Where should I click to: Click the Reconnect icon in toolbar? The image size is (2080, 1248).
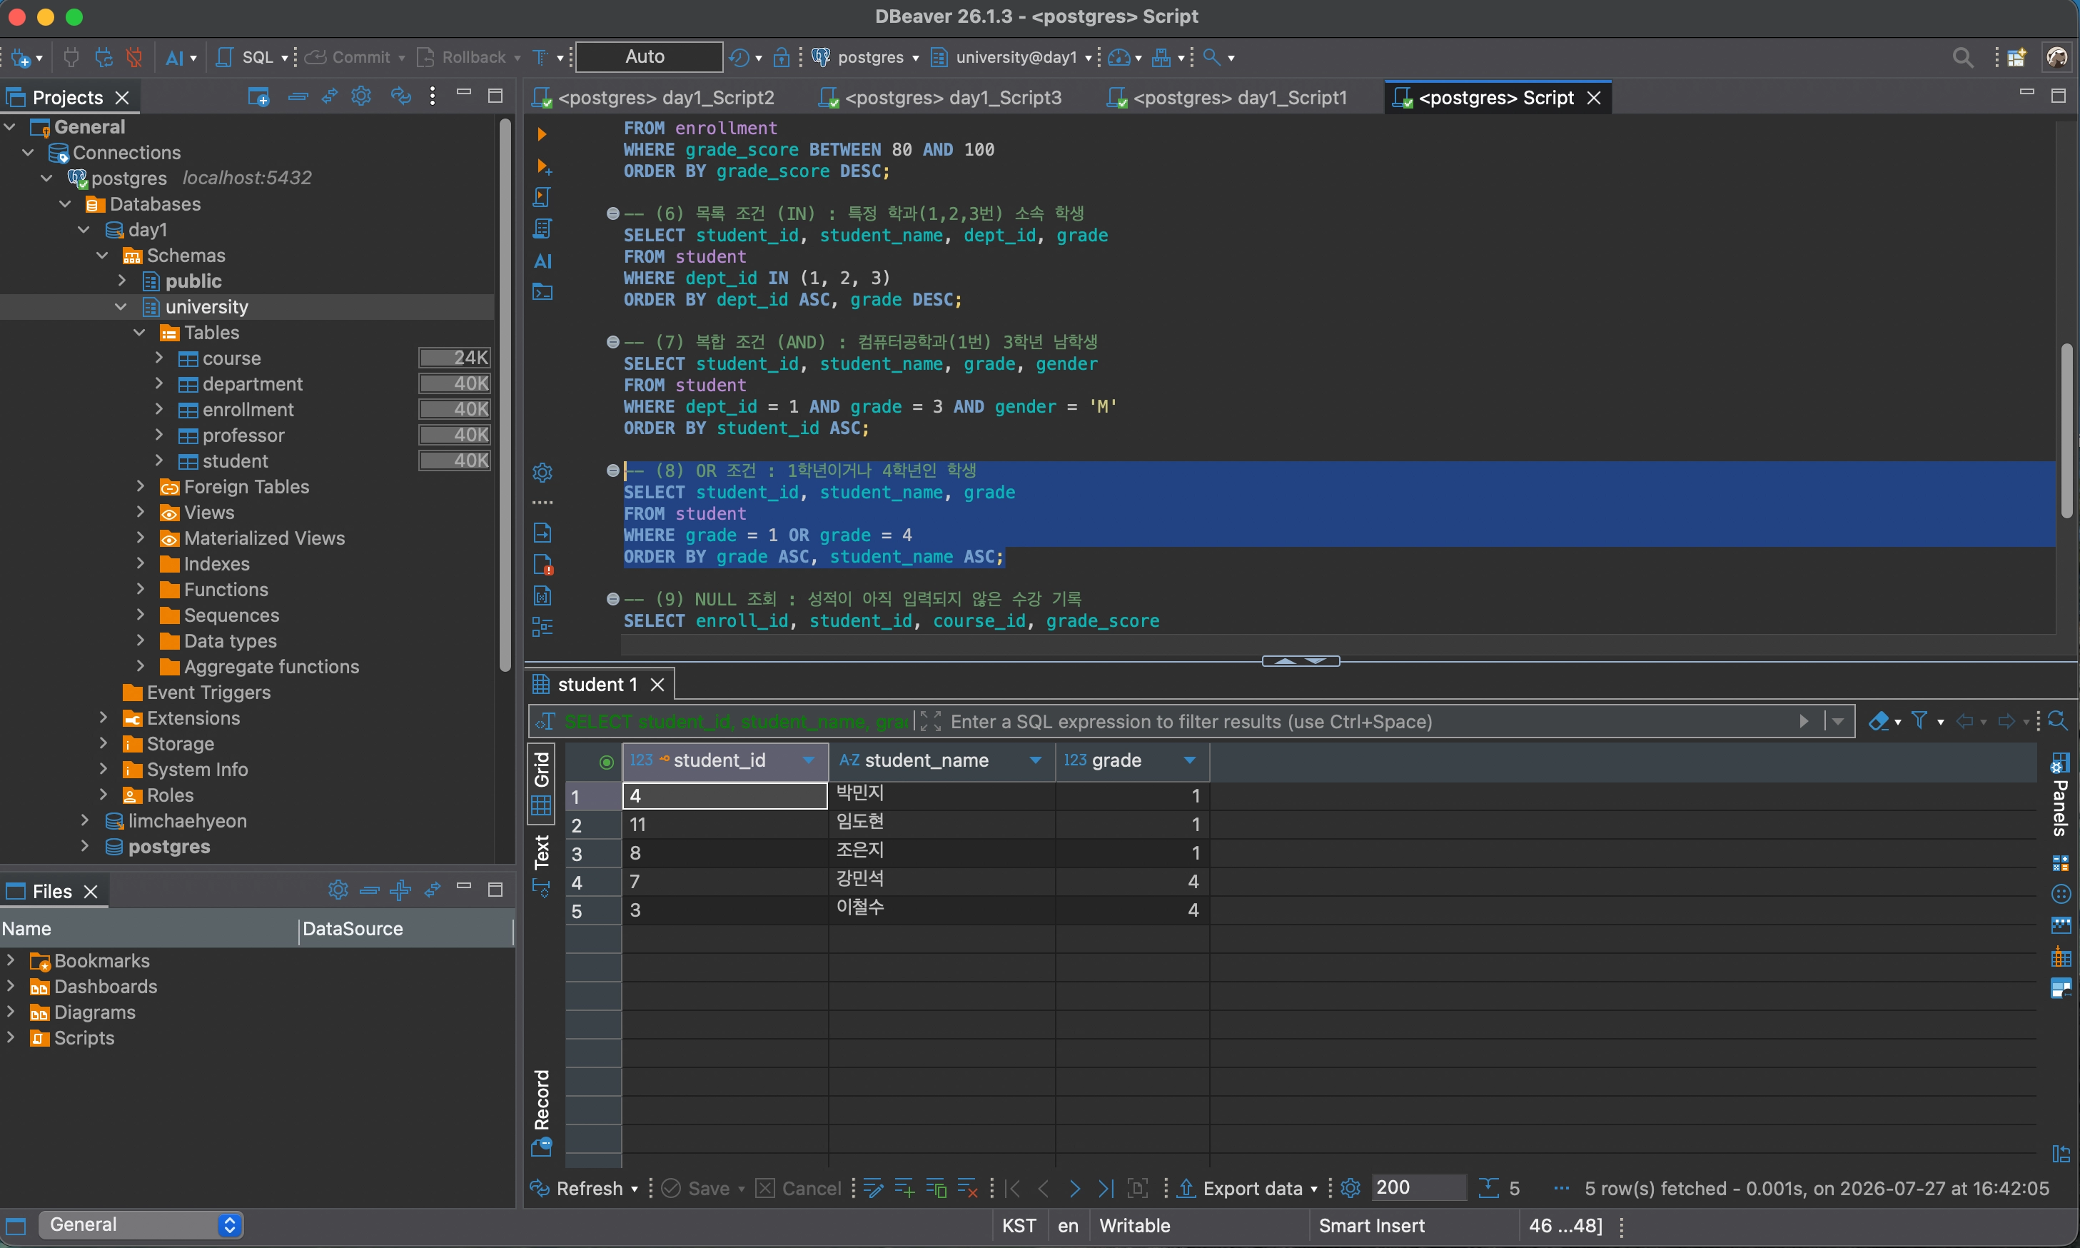click(x=104, y=57)
